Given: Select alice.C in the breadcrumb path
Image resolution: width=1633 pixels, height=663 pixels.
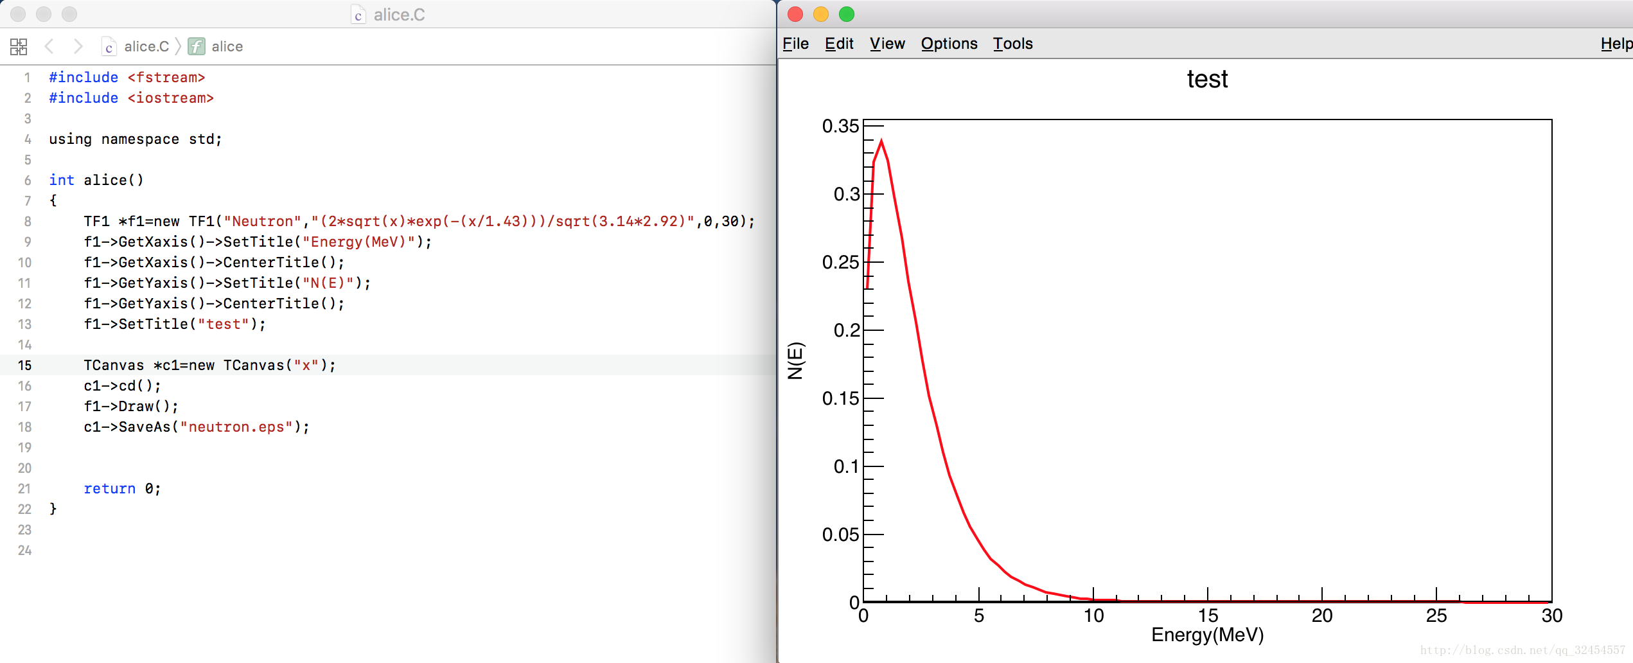Looking at the screenshot, I should point(146,46).
